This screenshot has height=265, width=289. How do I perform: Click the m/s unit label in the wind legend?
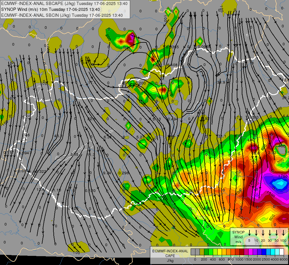[238, 242]
